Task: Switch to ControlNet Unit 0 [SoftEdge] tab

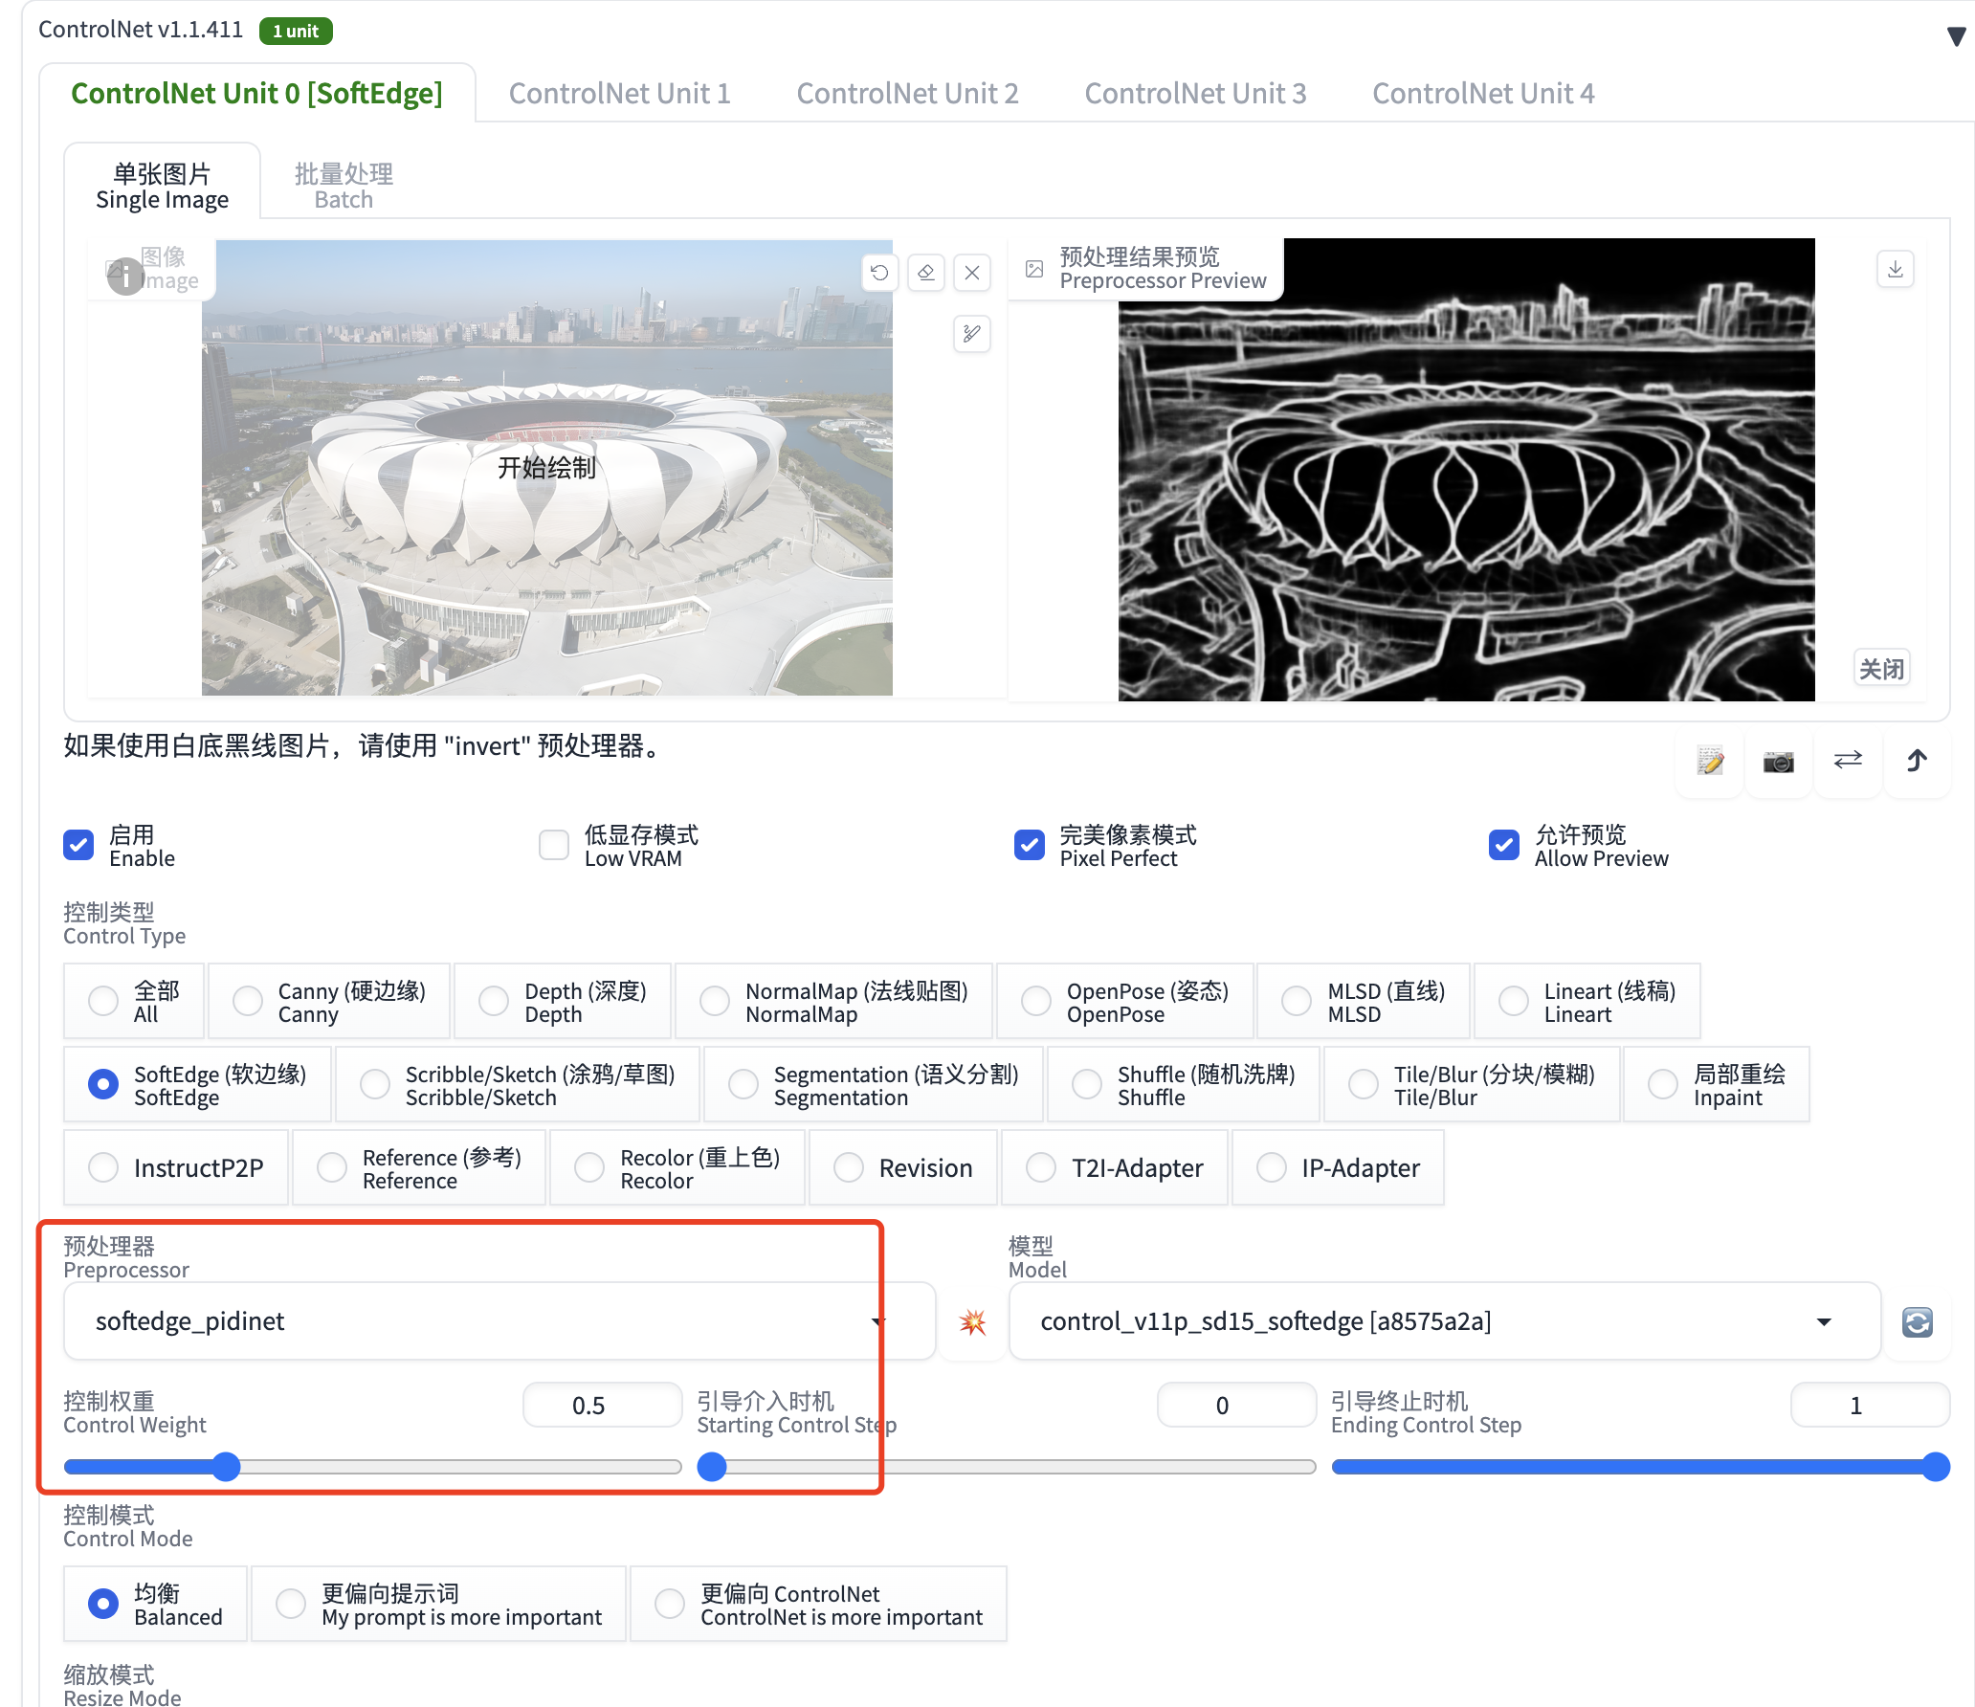Action: tap(256, 94)
